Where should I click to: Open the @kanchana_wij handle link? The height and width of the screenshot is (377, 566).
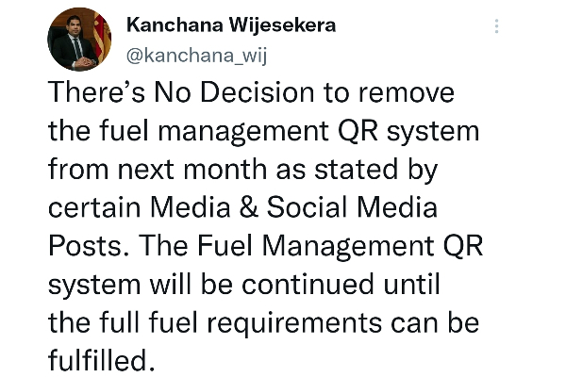197,56
